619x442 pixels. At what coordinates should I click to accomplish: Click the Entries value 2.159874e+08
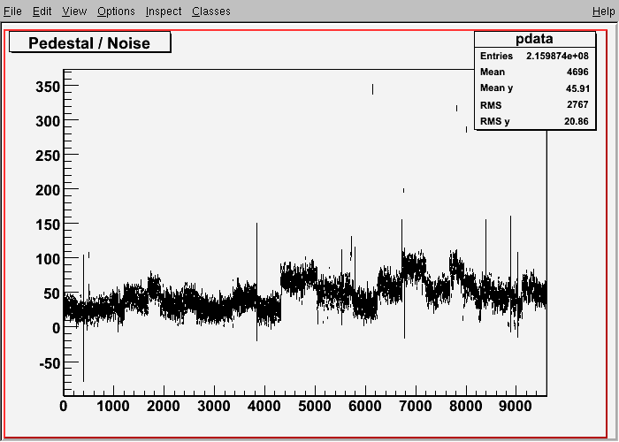(x=557, y=56)
